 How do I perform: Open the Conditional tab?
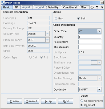click(70, 7)
